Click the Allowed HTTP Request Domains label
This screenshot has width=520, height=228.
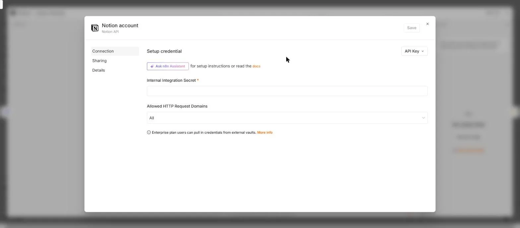(177, 106)
